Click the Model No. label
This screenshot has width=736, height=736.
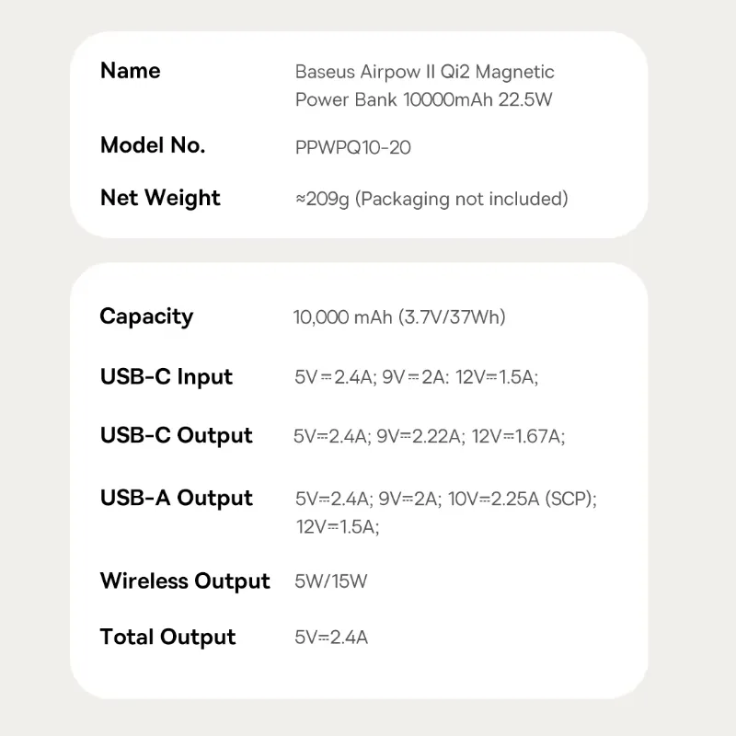(x=153, y=145)
